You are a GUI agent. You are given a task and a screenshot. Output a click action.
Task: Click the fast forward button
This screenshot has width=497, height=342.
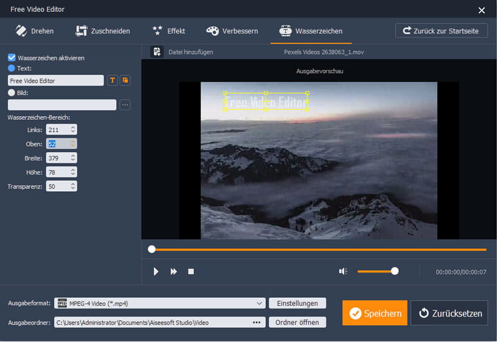point(174,271)
